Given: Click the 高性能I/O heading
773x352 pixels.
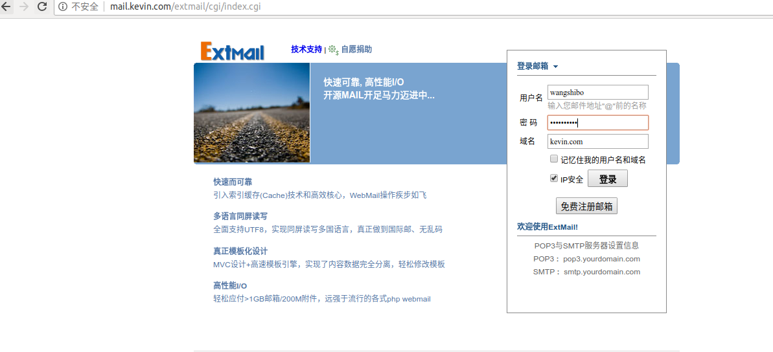Looking at the screenshot, I should tap(230, 285).
